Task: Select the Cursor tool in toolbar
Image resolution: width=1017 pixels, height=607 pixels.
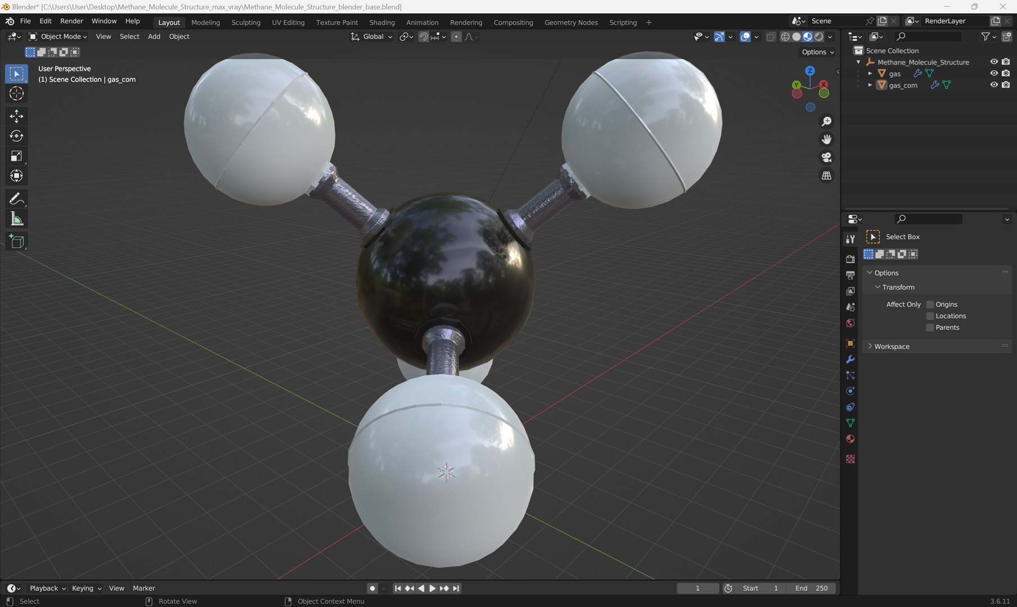Action: click(16, 93)
